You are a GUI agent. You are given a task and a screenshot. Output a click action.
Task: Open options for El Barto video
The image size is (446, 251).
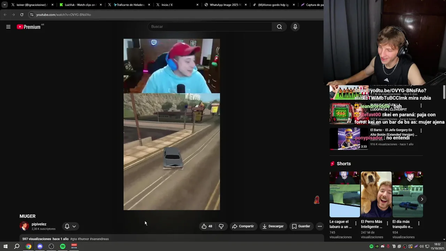(x=421, y=131)
